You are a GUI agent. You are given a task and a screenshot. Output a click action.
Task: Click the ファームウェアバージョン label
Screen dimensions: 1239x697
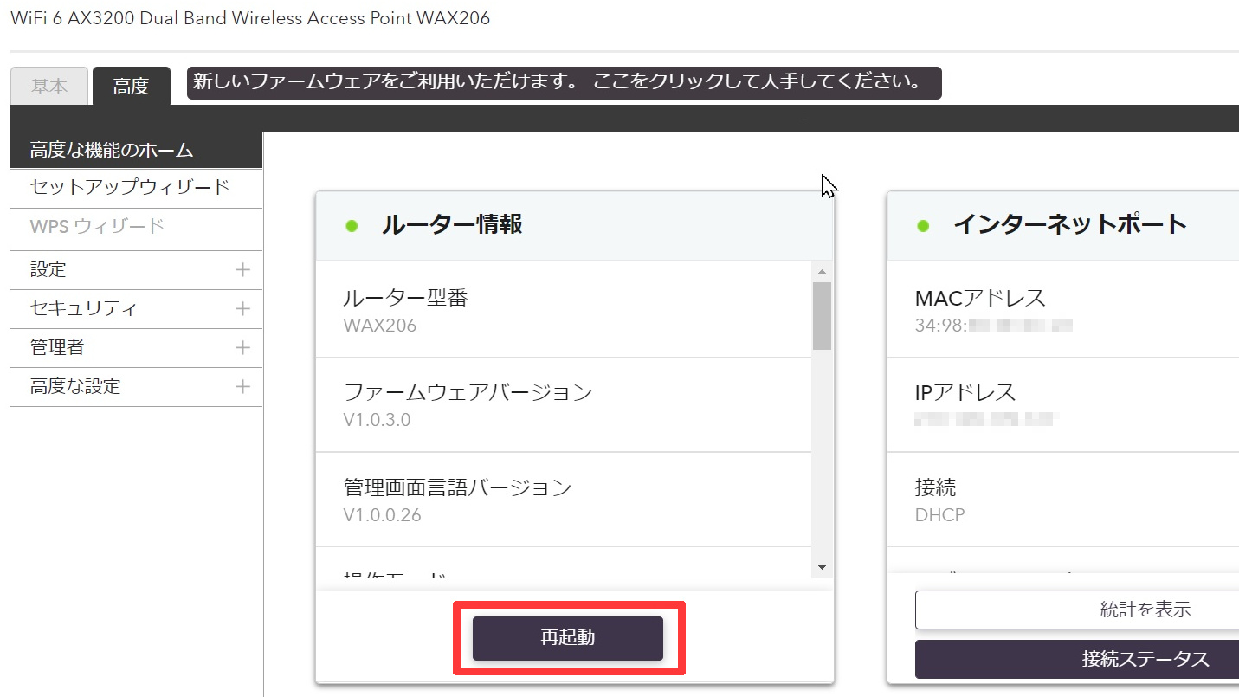tap(468, 392)
